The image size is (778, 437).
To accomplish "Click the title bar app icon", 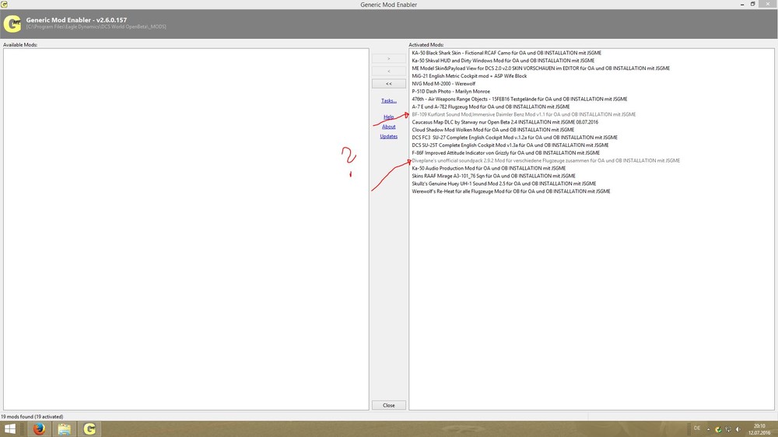I will pos(4,5).
